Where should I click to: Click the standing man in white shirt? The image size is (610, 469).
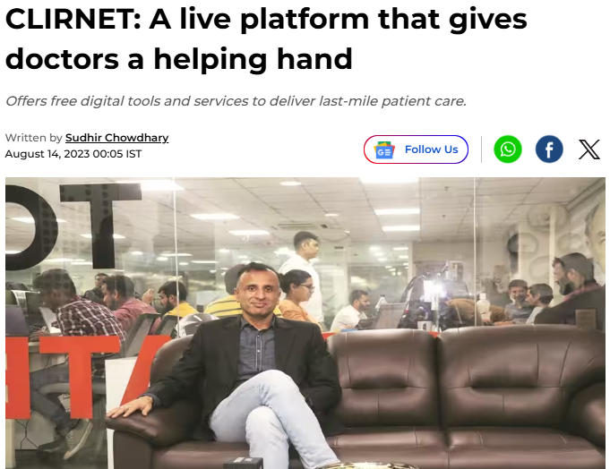[304, 272]
